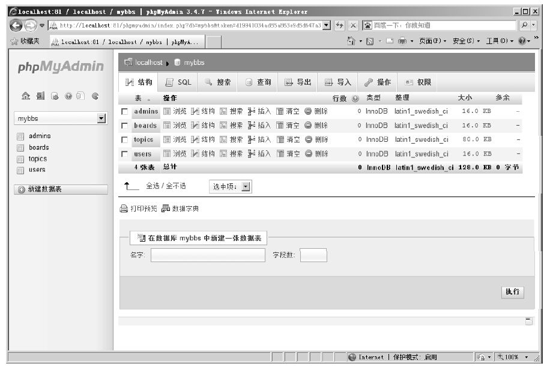Switch to the 权限 (Privileges) tab
The image size is (547, 366).
pyautogui.click(x=418, y=82)
